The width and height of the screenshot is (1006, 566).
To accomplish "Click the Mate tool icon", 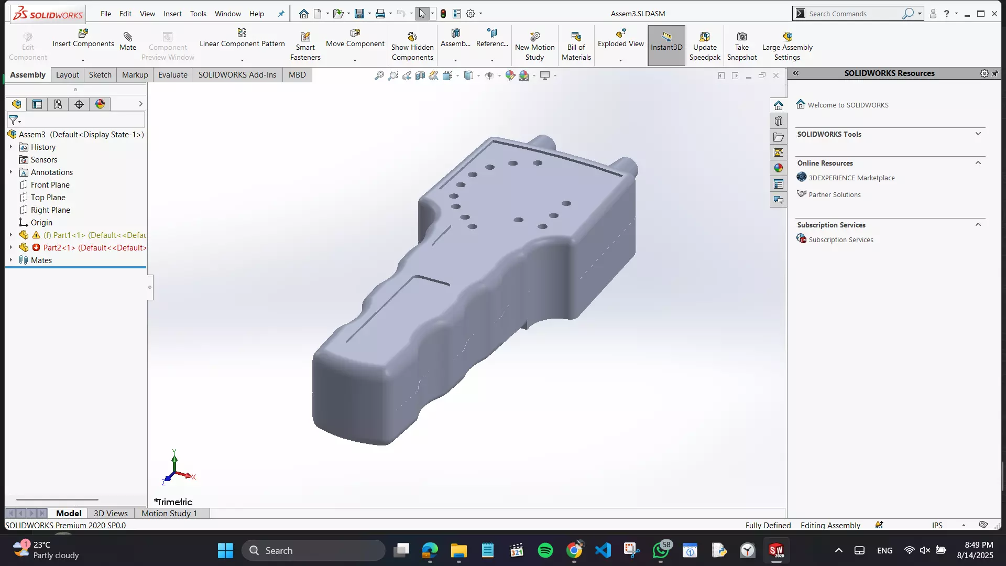I will [x=127, y=37].
